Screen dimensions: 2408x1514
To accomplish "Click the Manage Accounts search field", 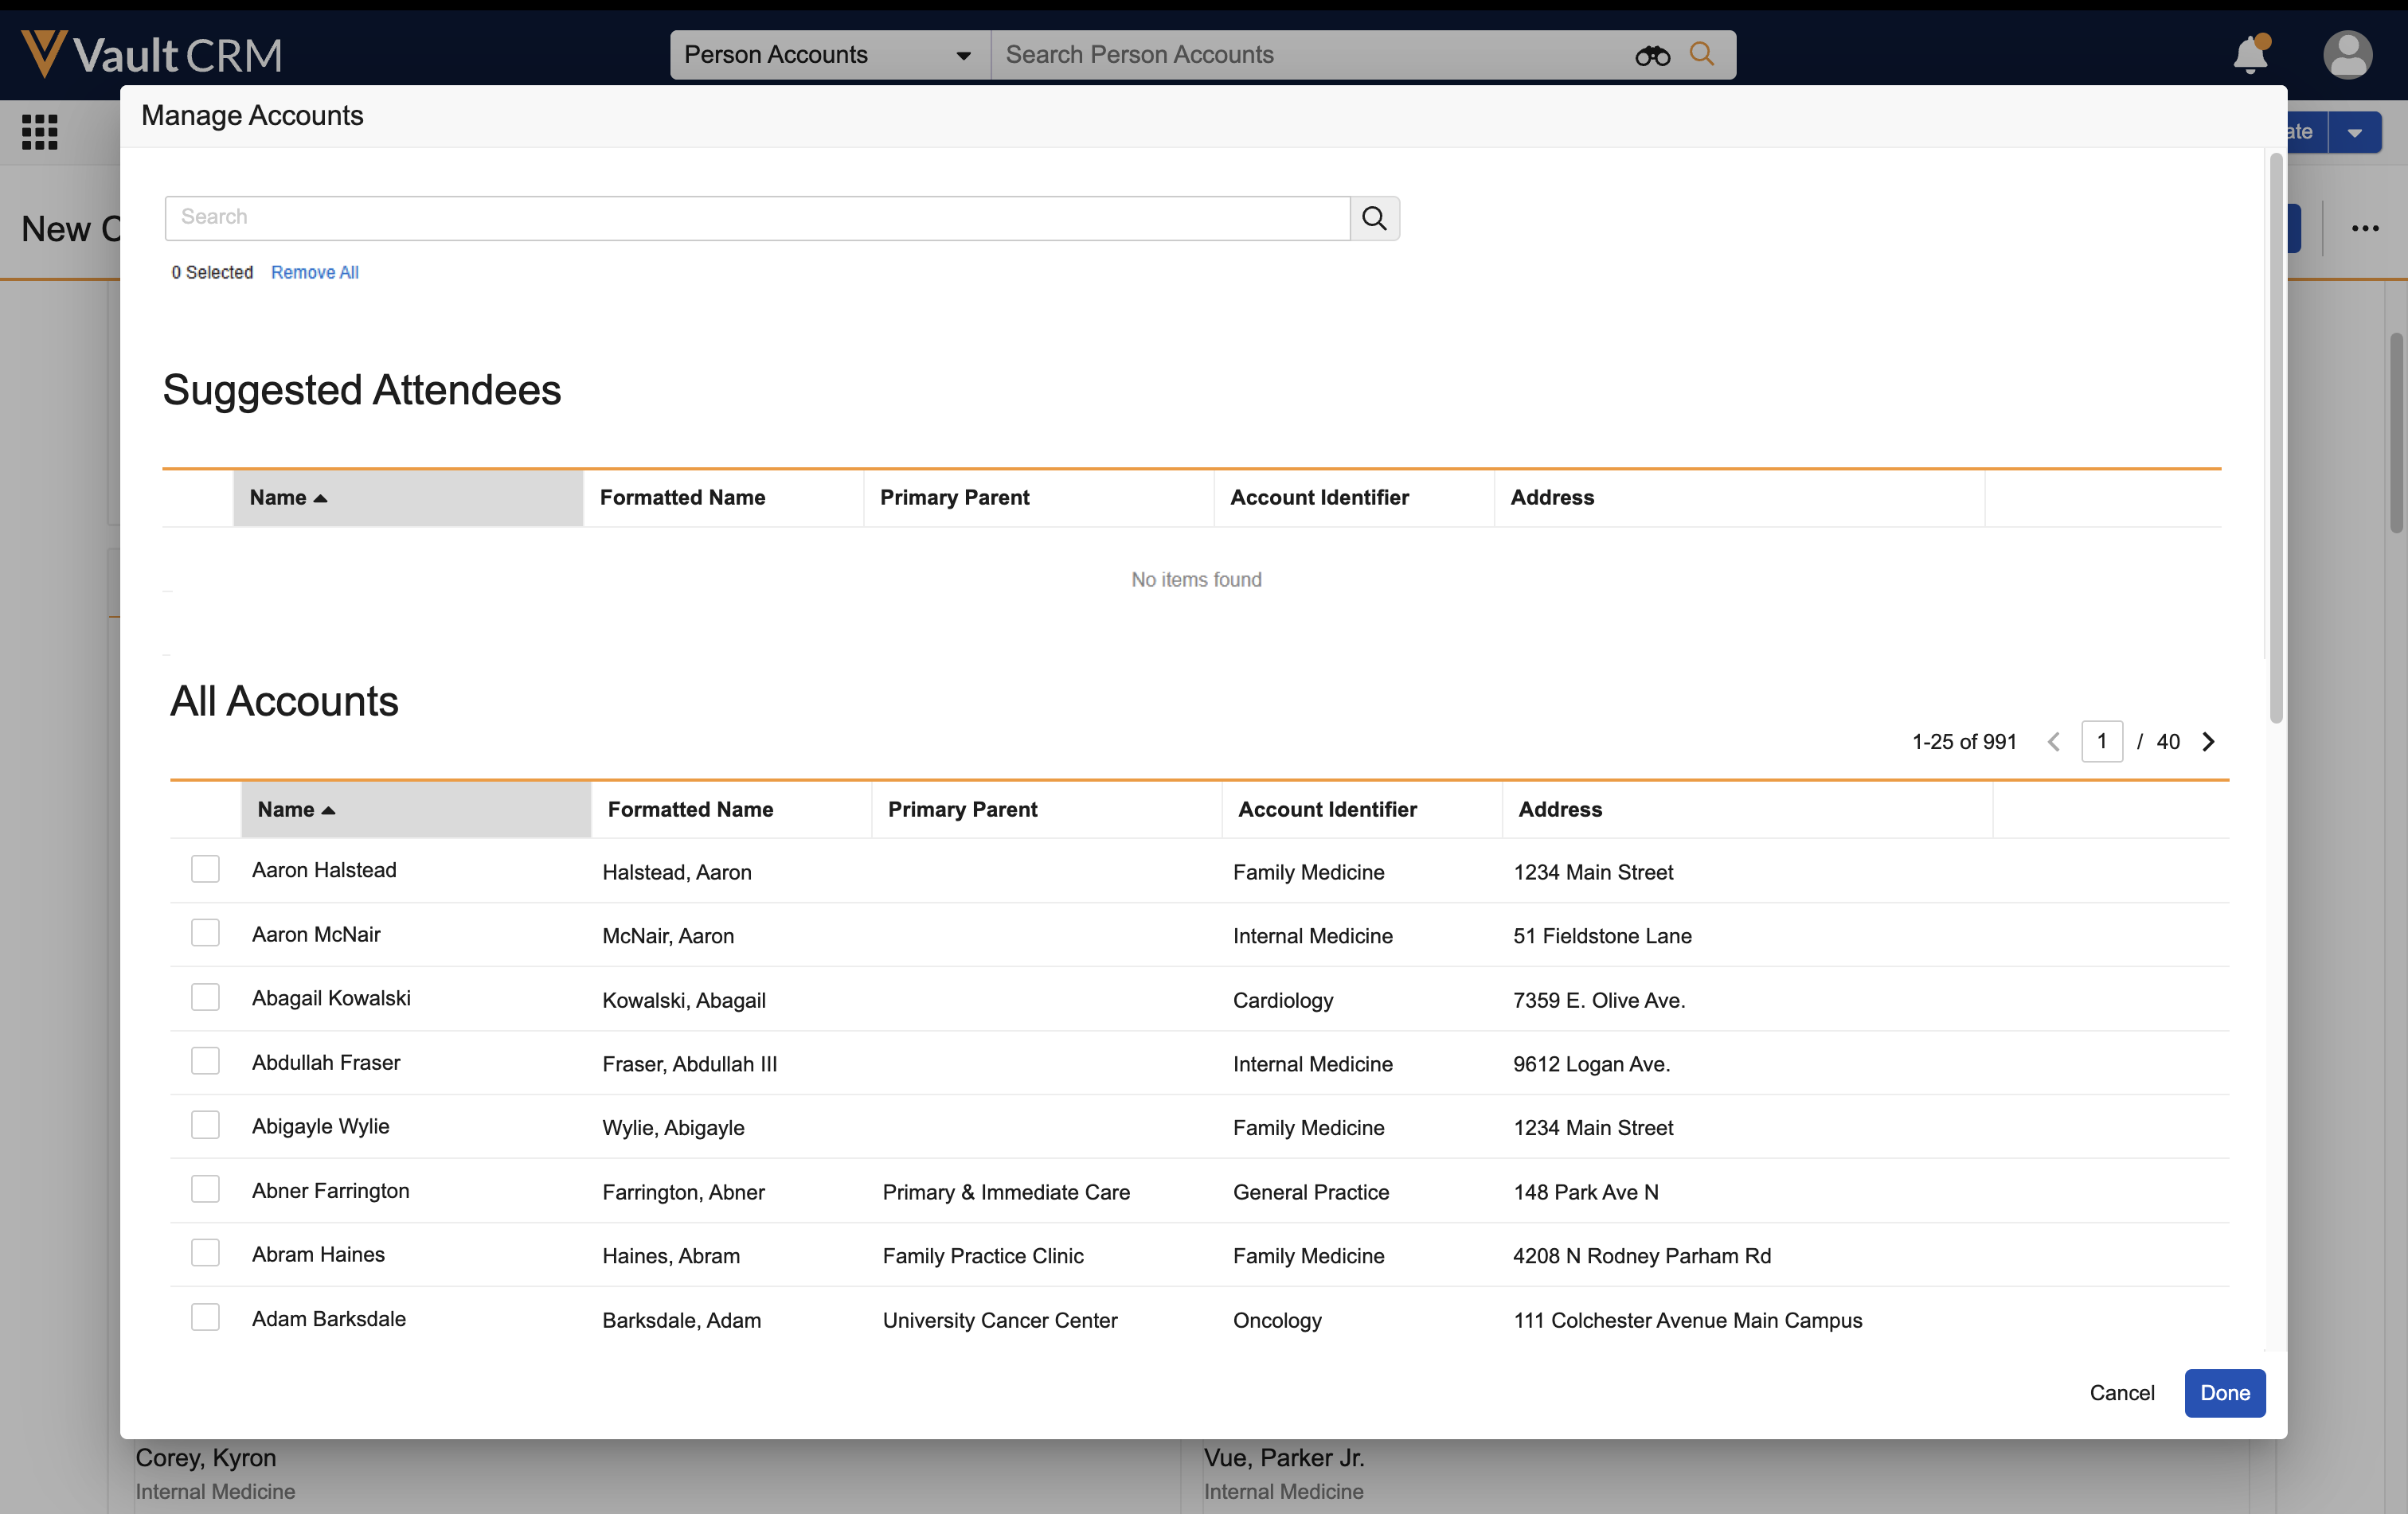I will click(757, 218).
